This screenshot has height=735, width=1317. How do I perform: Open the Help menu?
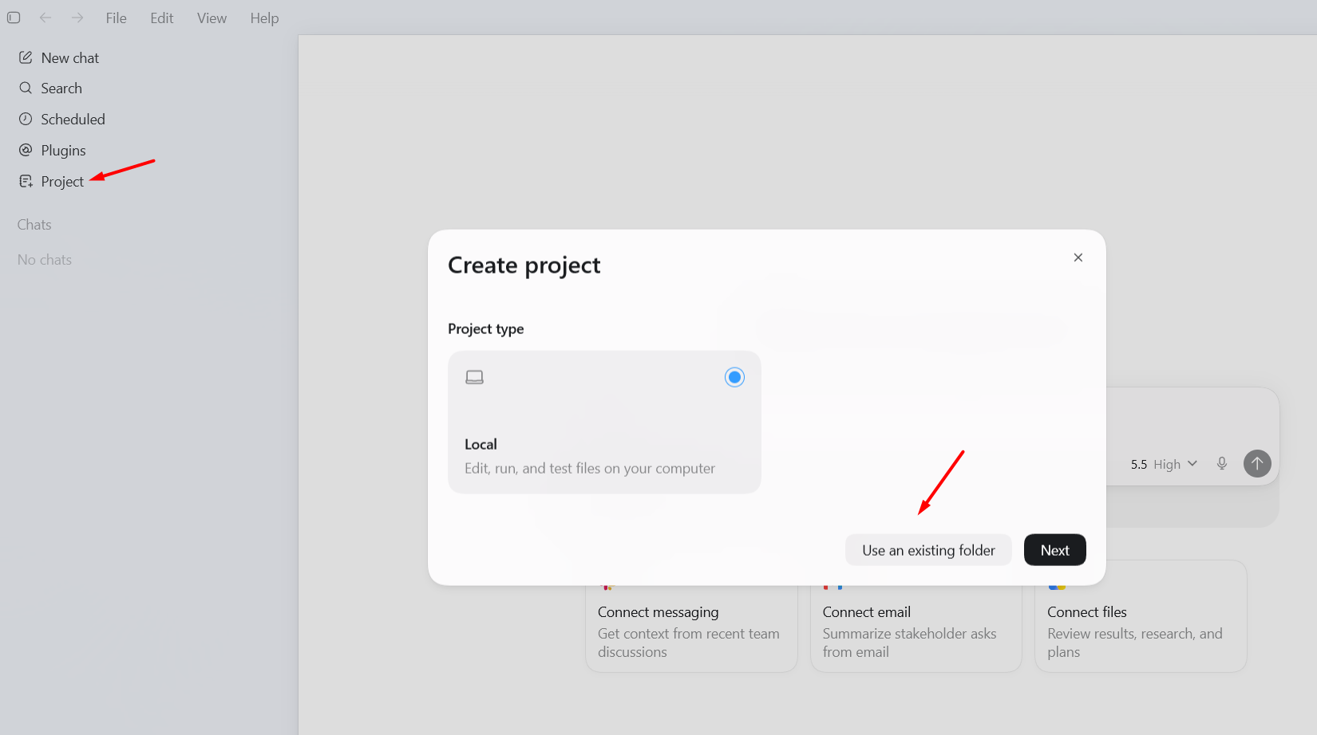(264, 18)
